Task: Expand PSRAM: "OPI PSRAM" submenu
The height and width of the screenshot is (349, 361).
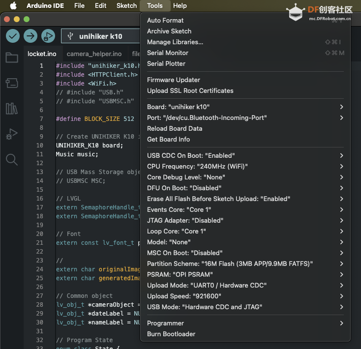Action: coord(245,274)
